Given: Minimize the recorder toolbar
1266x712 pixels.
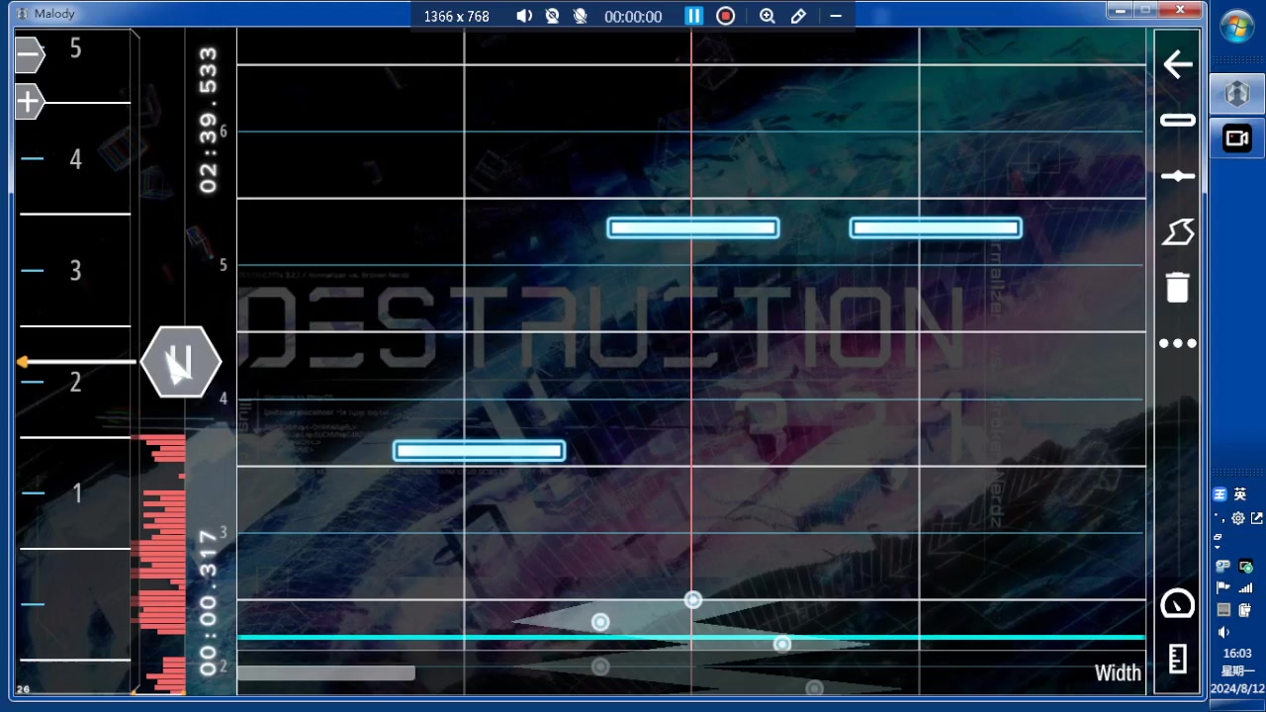Looking at the screenshot, I should 836,16.
